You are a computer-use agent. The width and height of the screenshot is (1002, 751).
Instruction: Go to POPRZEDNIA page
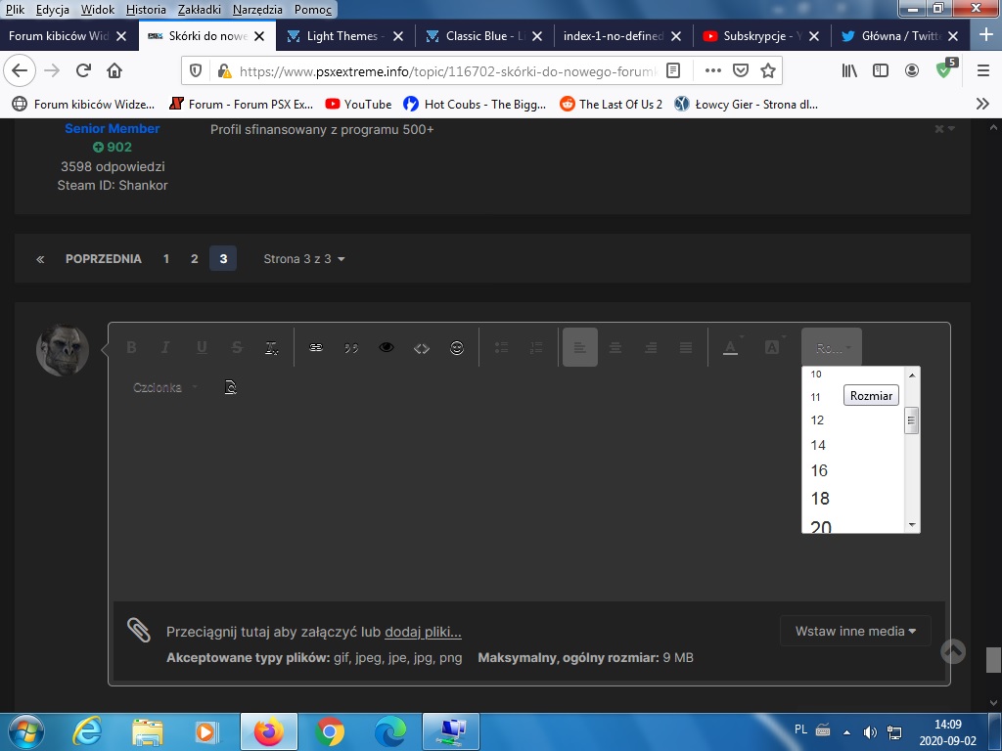tap(103, 259)
